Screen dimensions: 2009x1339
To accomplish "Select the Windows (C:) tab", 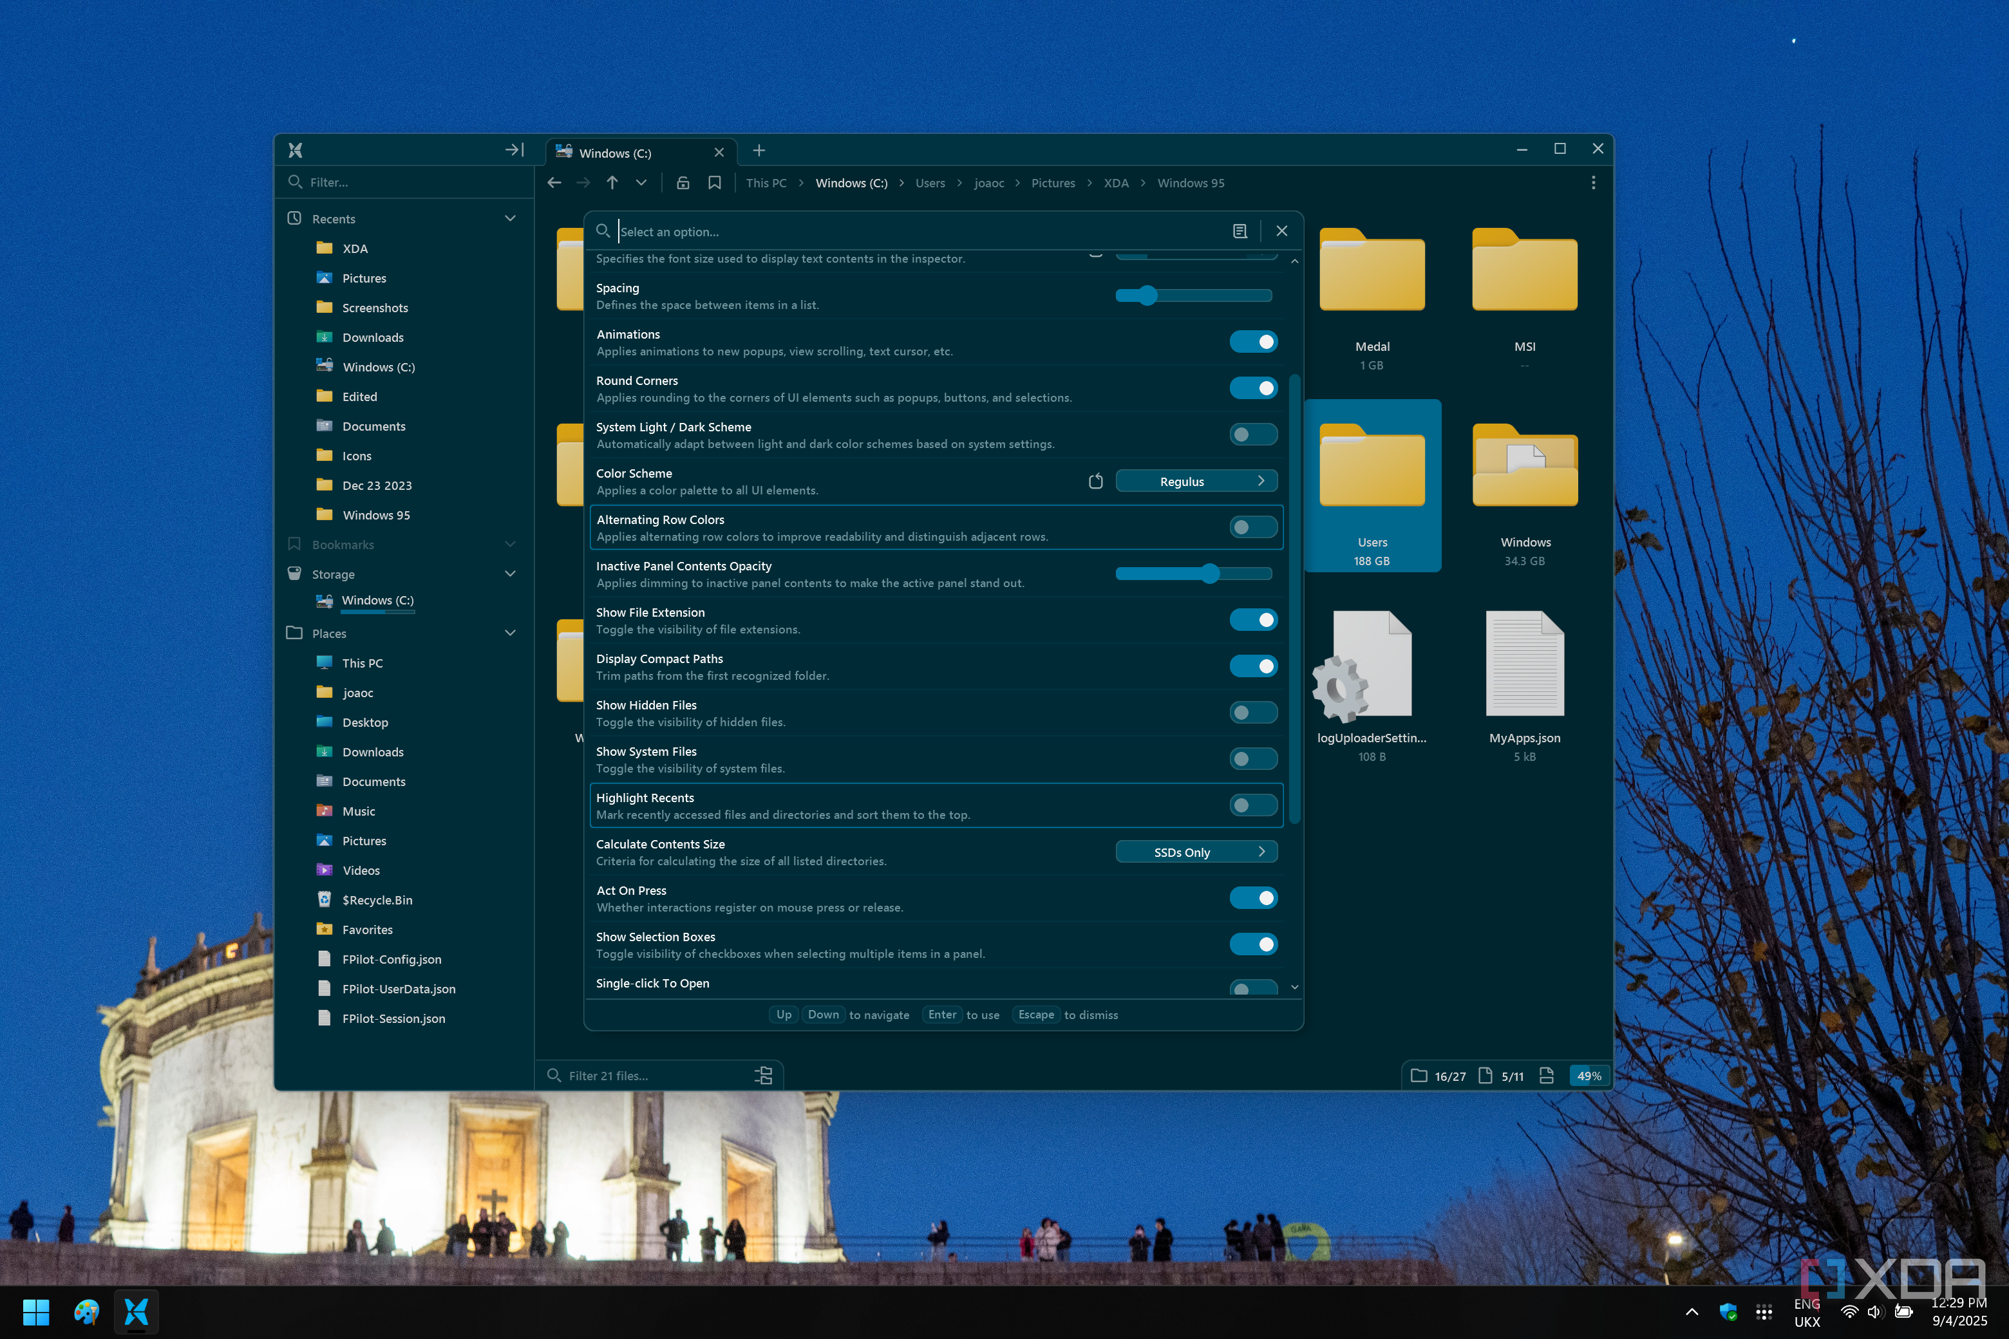I will pyautogui.click(x=640, y=153).
